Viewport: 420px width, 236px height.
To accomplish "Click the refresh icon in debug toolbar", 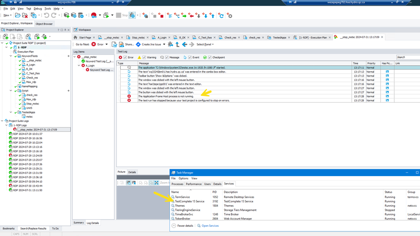I will coord(221,16).
